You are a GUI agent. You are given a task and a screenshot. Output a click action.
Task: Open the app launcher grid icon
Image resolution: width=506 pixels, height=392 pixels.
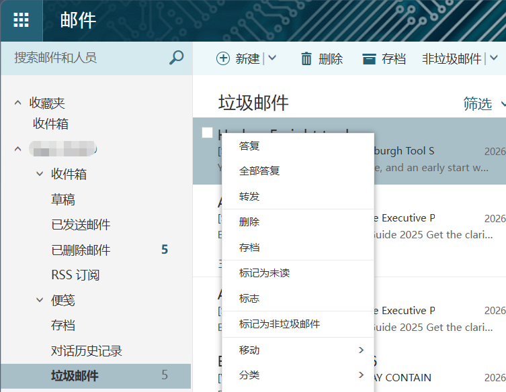pos(21,20)
